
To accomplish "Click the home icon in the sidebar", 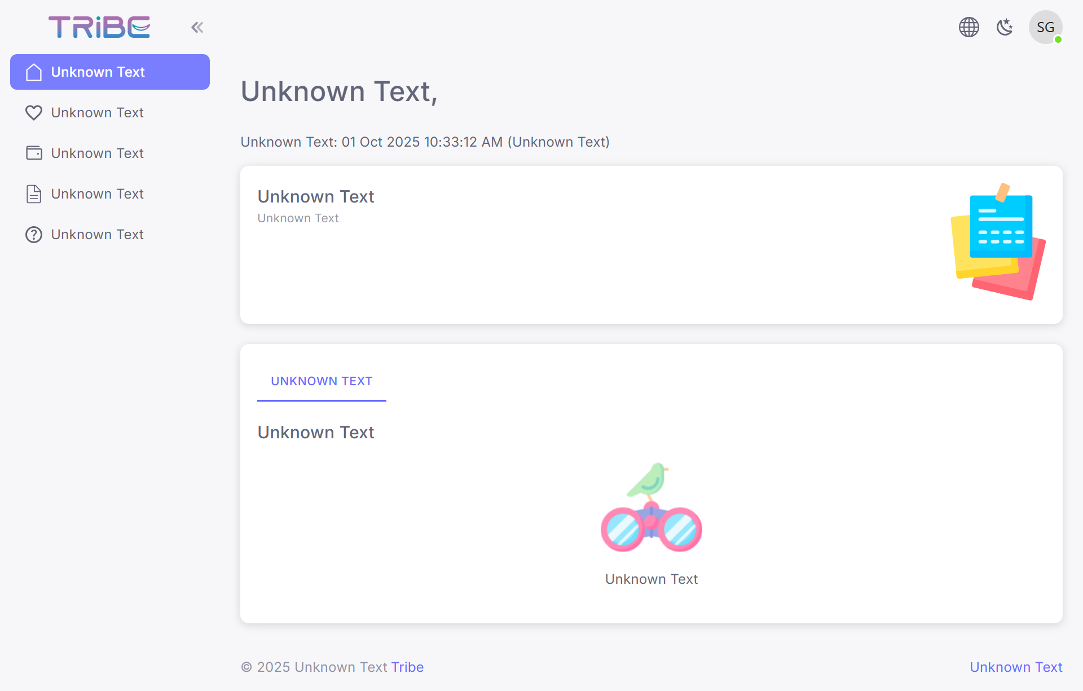I will click(34, 72).
